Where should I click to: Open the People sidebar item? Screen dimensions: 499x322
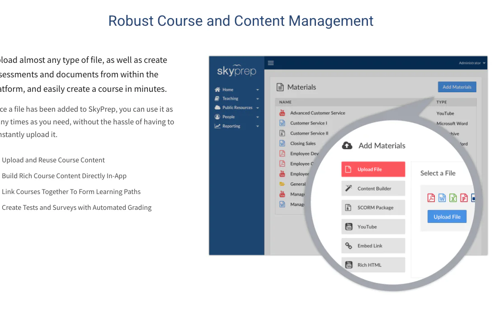coord(237,117)
